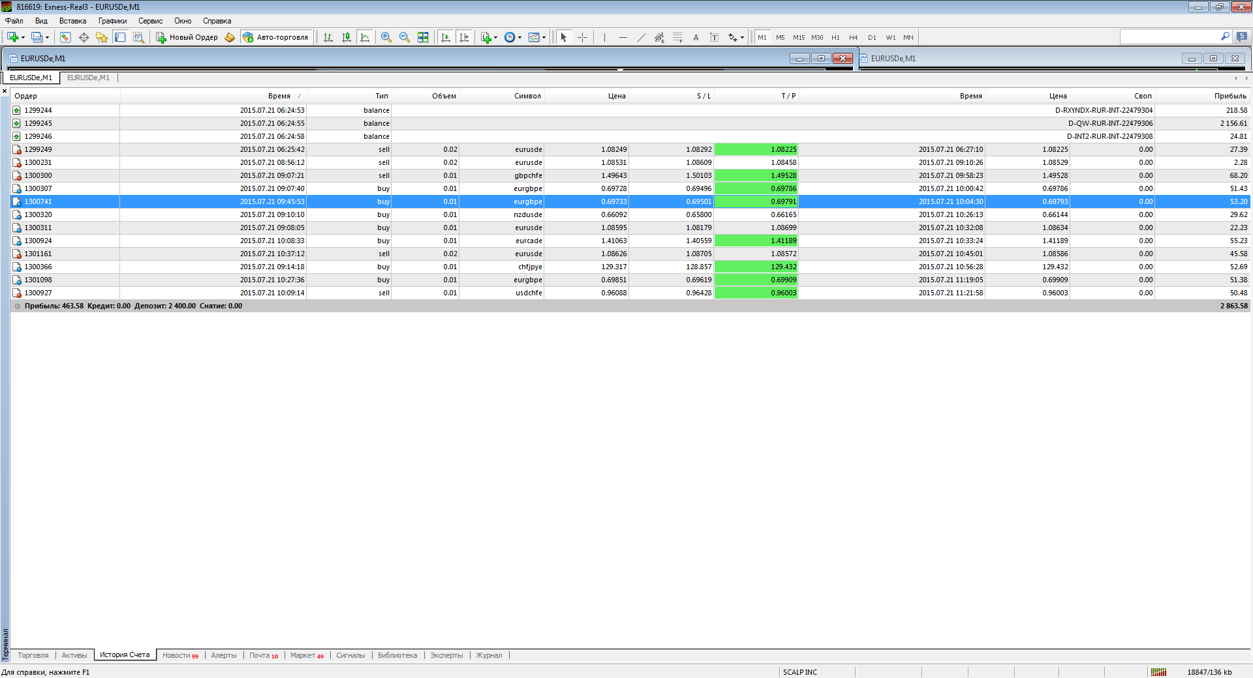Image resolution: width=1253 pixels, height=678 pixels.
Task: Sort by the Прибыль column header
Action: [1203, 96]
